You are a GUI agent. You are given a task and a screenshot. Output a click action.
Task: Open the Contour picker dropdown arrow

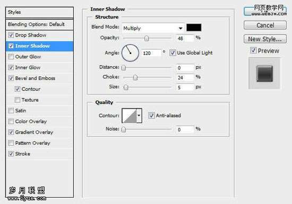(139, 116)
